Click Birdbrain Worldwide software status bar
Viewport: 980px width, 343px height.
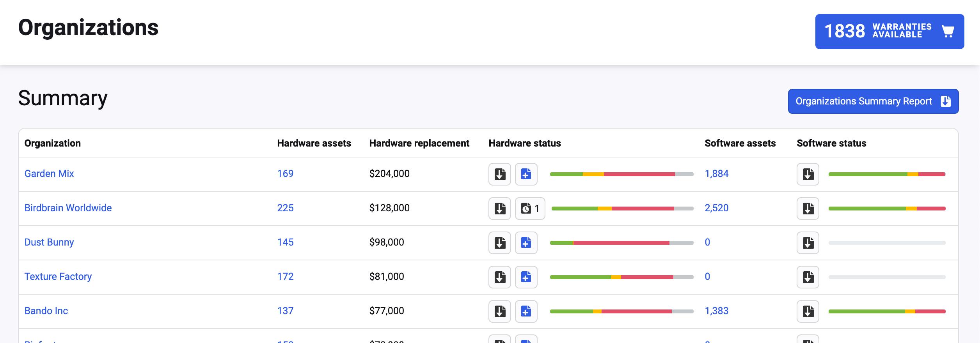click(x=887, y=209)
